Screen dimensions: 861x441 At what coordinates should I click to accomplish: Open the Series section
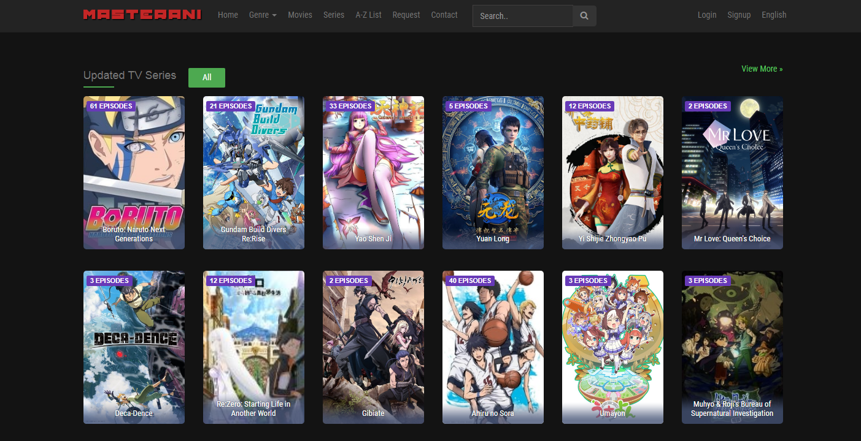coord(334,15)
